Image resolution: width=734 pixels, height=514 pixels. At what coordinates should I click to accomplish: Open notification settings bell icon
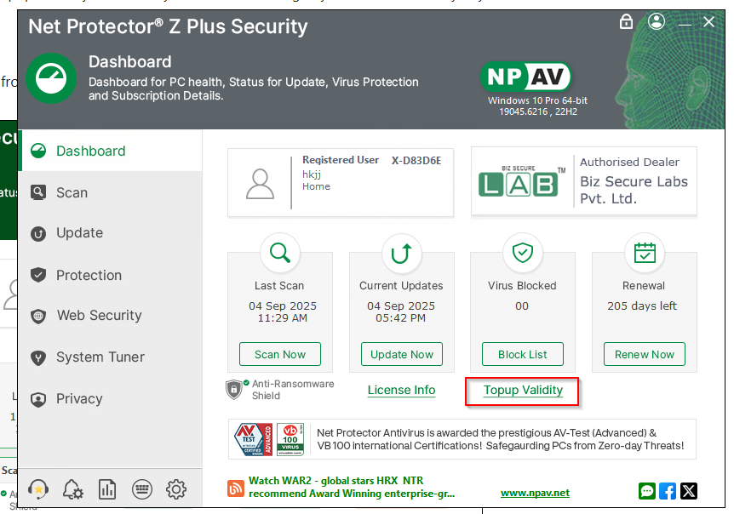(73, 488)
